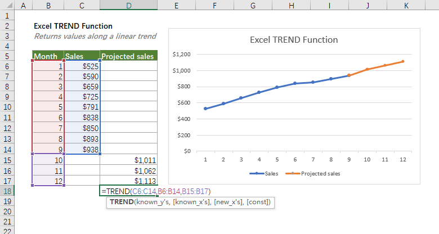
Task: Select row 18 header
Action: click(x=6, y=191)
